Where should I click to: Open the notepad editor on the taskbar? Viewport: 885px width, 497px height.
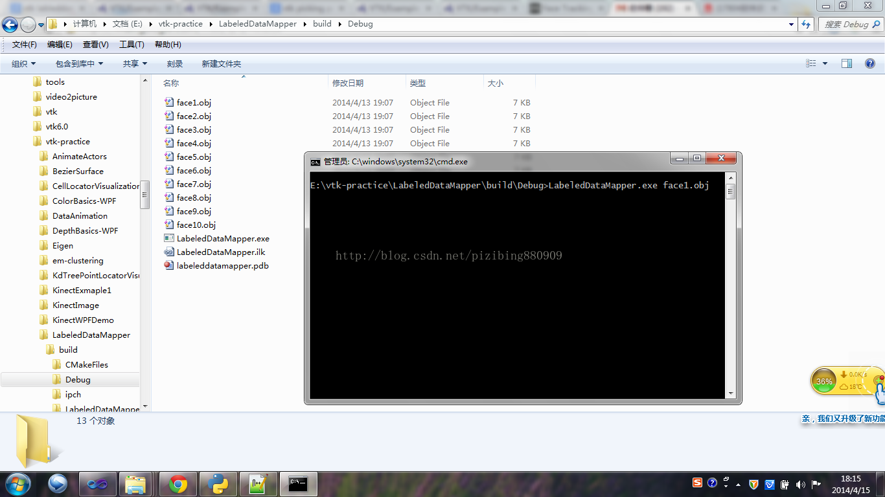pyautogui.click(x=259, y=483)
